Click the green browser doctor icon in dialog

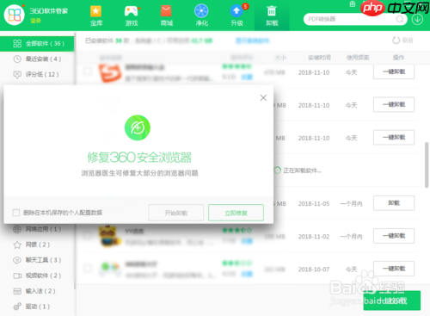pos(138,127)
